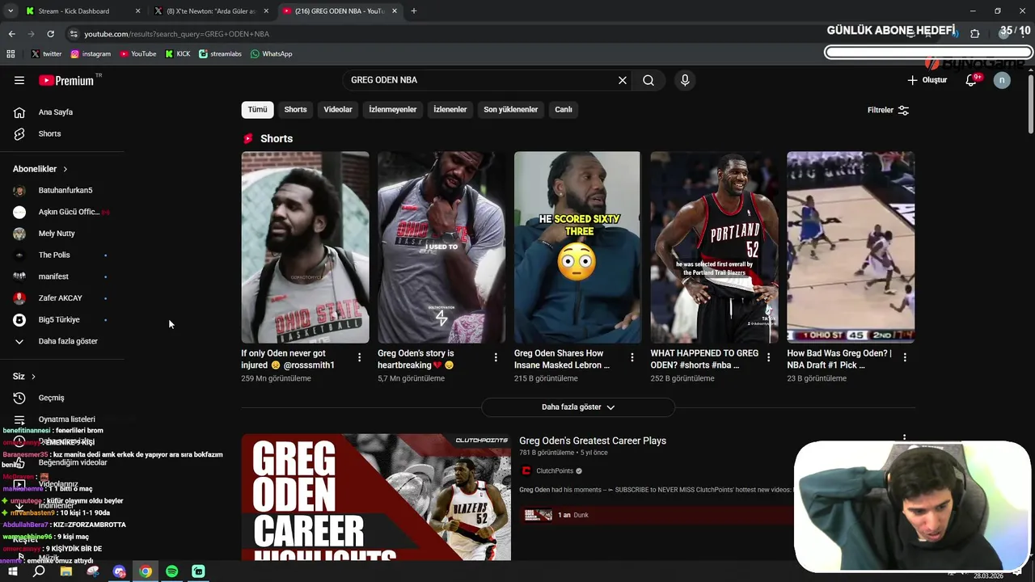Go to YouTube Premium home logo

click(66, 80)
